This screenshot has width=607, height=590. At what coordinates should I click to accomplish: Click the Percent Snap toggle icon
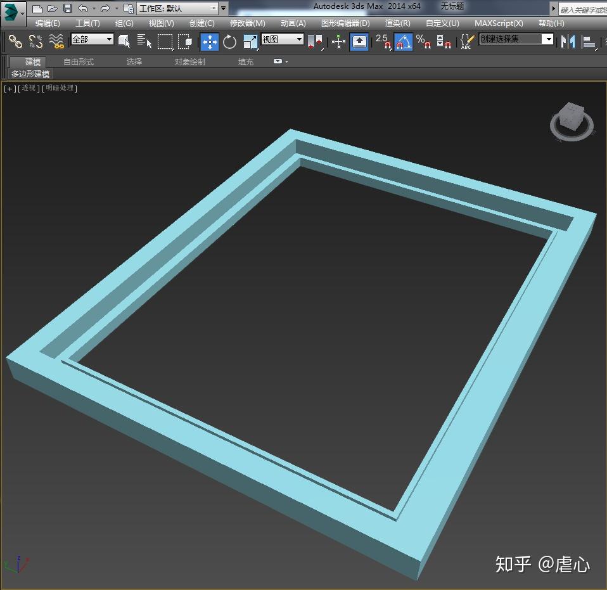tap(422, 42)
